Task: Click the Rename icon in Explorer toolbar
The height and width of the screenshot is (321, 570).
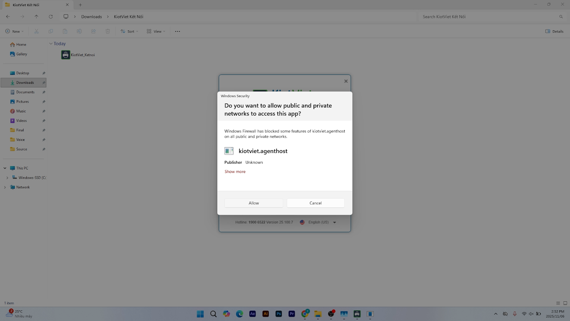Action: pos(79,31)
